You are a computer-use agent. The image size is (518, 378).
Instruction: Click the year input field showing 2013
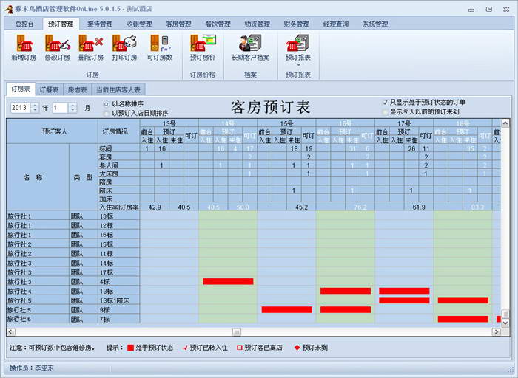pyautogui.click(x=21, y=108)
